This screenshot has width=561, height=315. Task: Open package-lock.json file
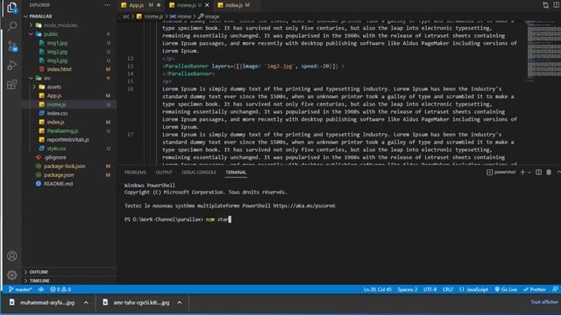tap(64, 166)
